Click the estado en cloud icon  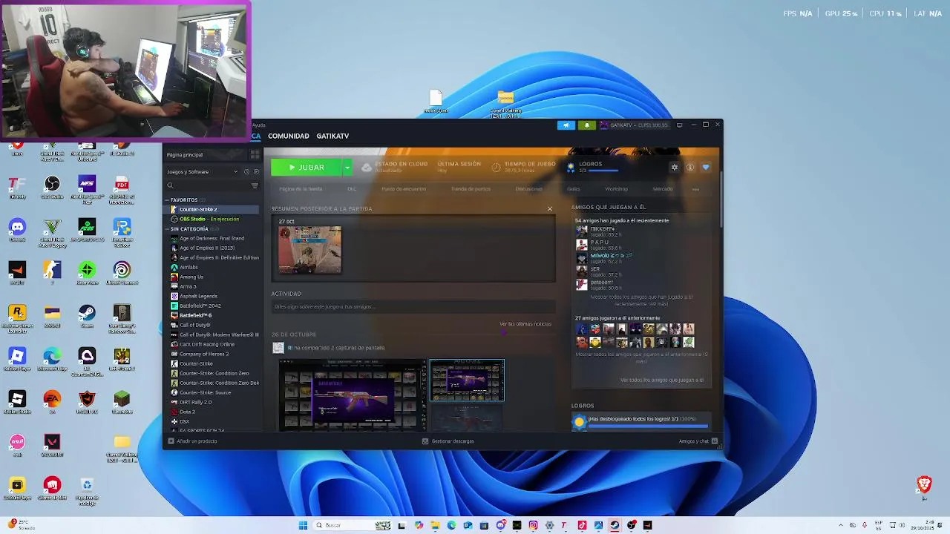pyautogui.click(x=366, y=168)
